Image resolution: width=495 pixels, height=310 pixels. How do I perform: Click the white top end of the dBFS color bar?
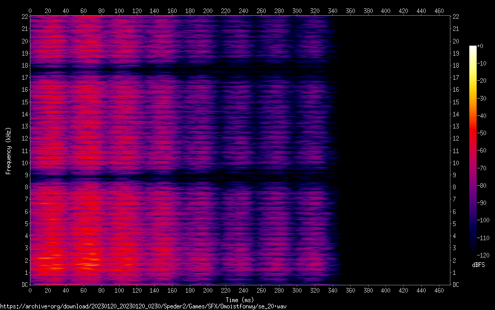(473, 48)
